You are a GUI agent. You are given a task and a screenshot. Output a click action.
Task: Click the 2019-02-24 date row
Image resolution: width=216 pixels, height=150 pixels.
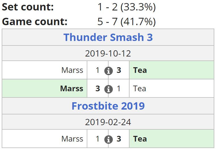tap(108, 122)
